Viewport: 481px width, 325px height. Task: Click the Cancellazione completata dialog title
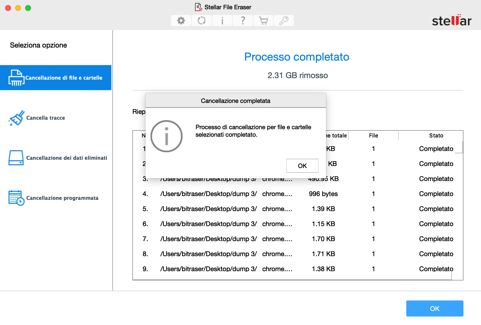[x=235, y=101]
